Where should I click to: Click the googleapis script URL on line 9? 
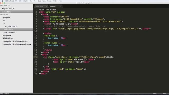tap(98, 29)
